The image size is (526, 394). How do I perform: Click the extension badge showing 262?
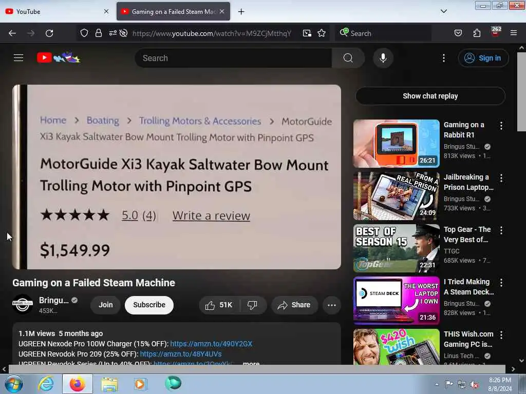click(x=496, y=32)
